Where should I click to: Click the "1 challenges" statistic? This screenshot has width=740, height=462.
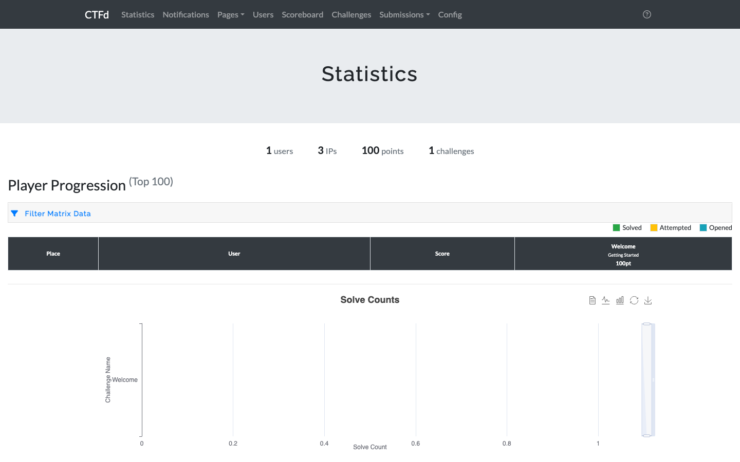[452, 150]
